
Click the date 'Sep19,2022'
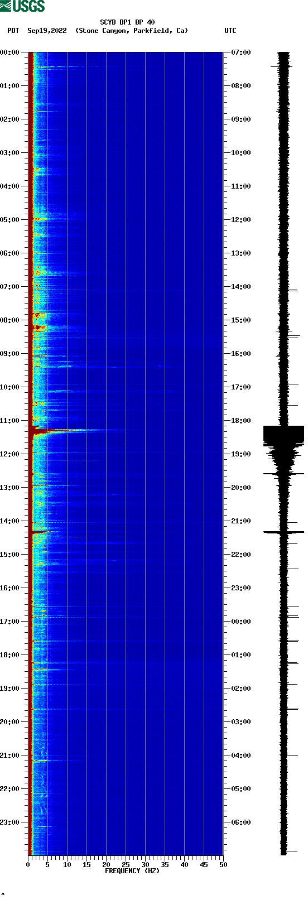pos(47,31)
